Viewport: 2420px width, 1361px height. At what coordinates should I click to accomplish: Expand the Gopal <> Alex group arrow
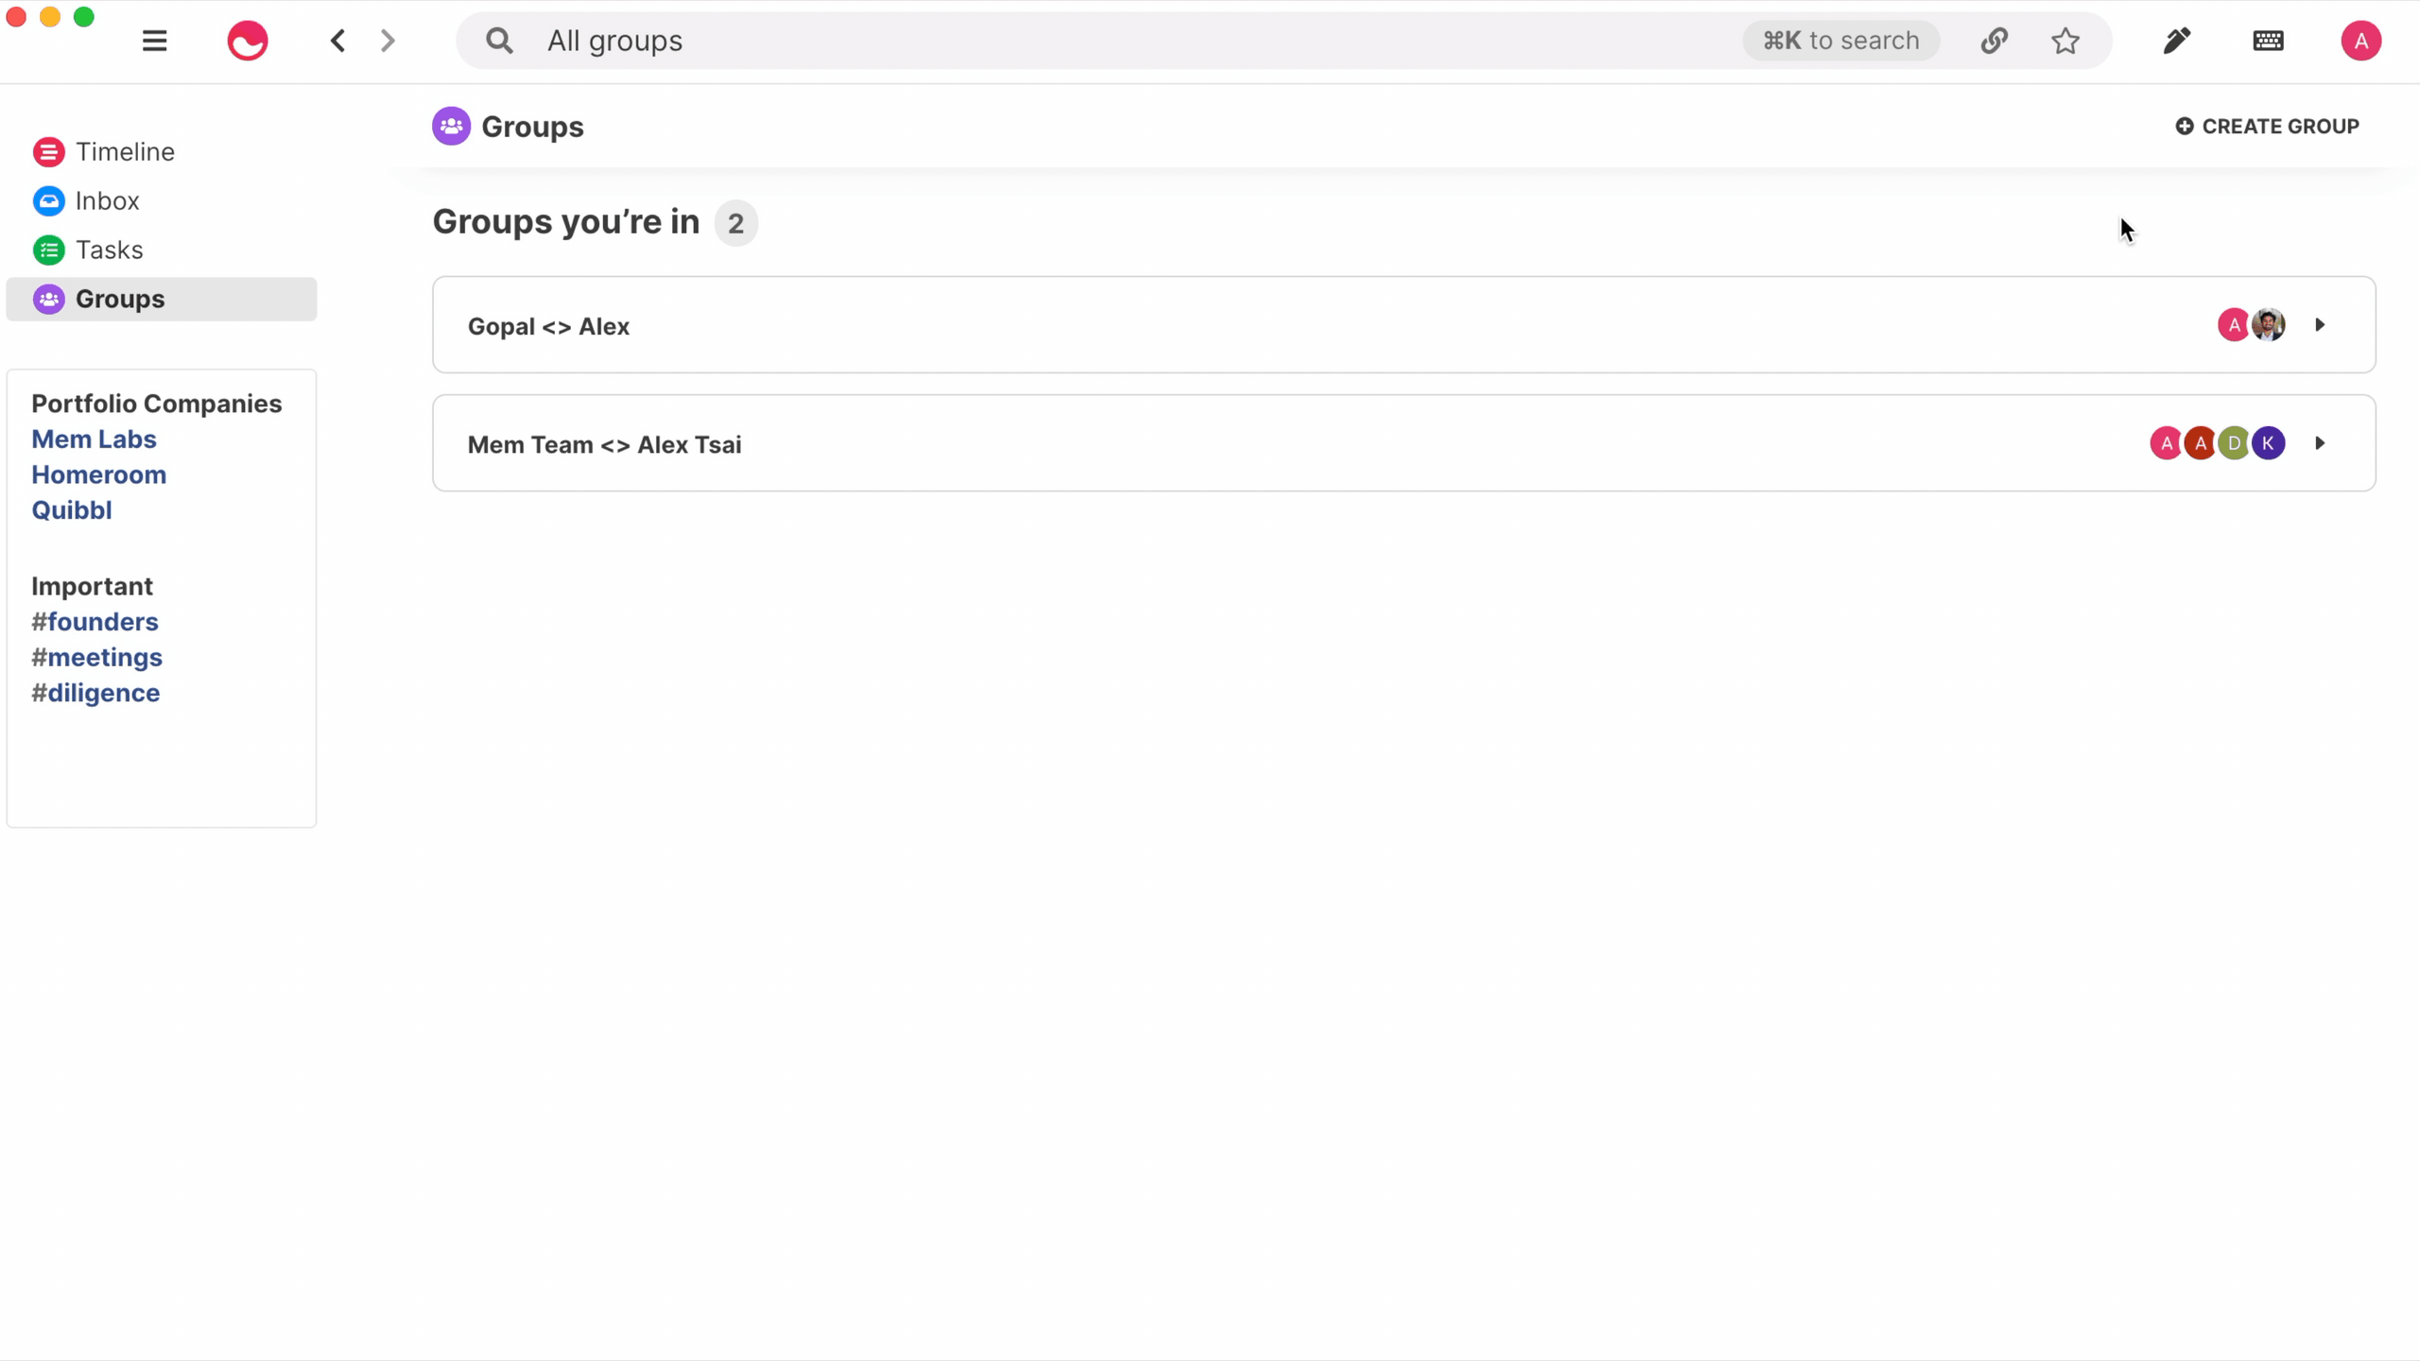[x=2320, y=325]
